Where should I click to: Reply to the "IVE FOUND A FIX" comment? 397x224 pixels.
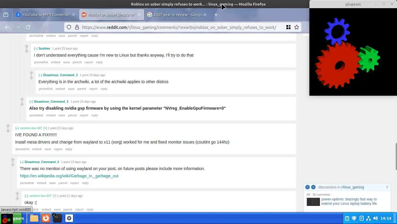click(x=69, y=149)
